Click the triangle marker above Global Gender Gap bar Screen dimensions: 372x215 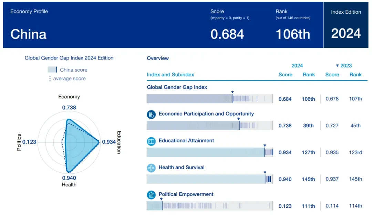232,92
